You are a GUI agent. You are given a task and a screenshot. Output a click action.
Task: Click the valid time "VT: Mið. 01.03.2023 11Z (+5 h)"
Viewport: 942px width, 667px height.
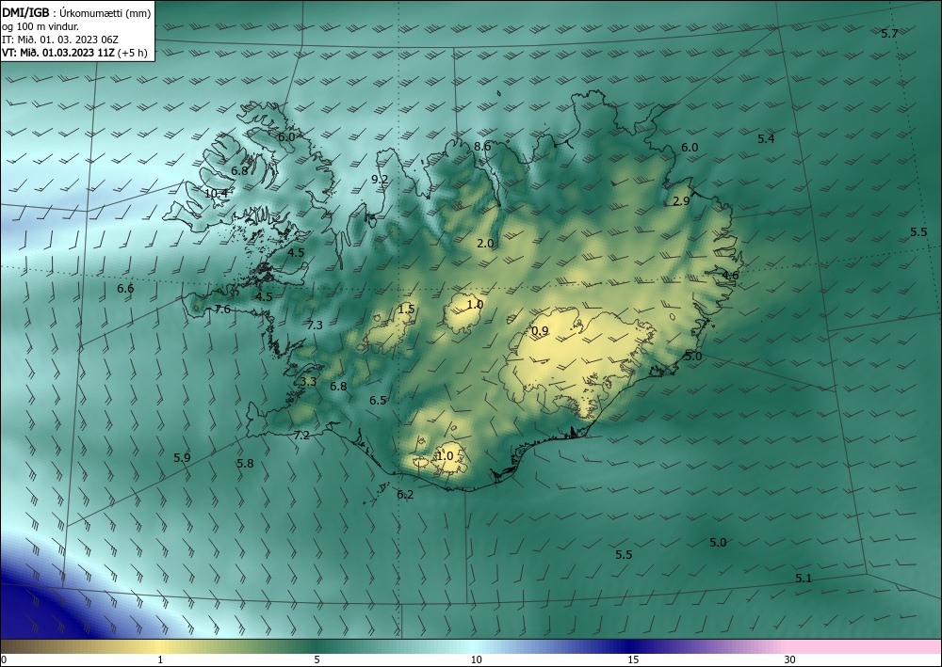click(74, 53)
